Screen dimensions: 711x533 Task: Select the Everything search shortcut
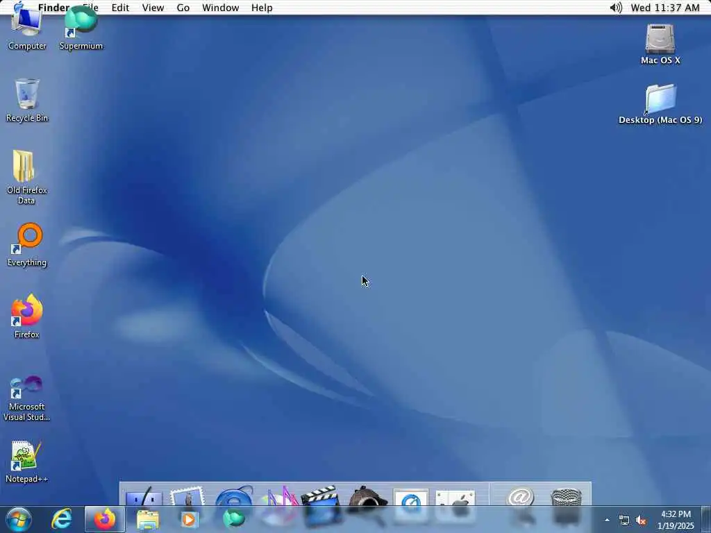(x=27, y=245)
